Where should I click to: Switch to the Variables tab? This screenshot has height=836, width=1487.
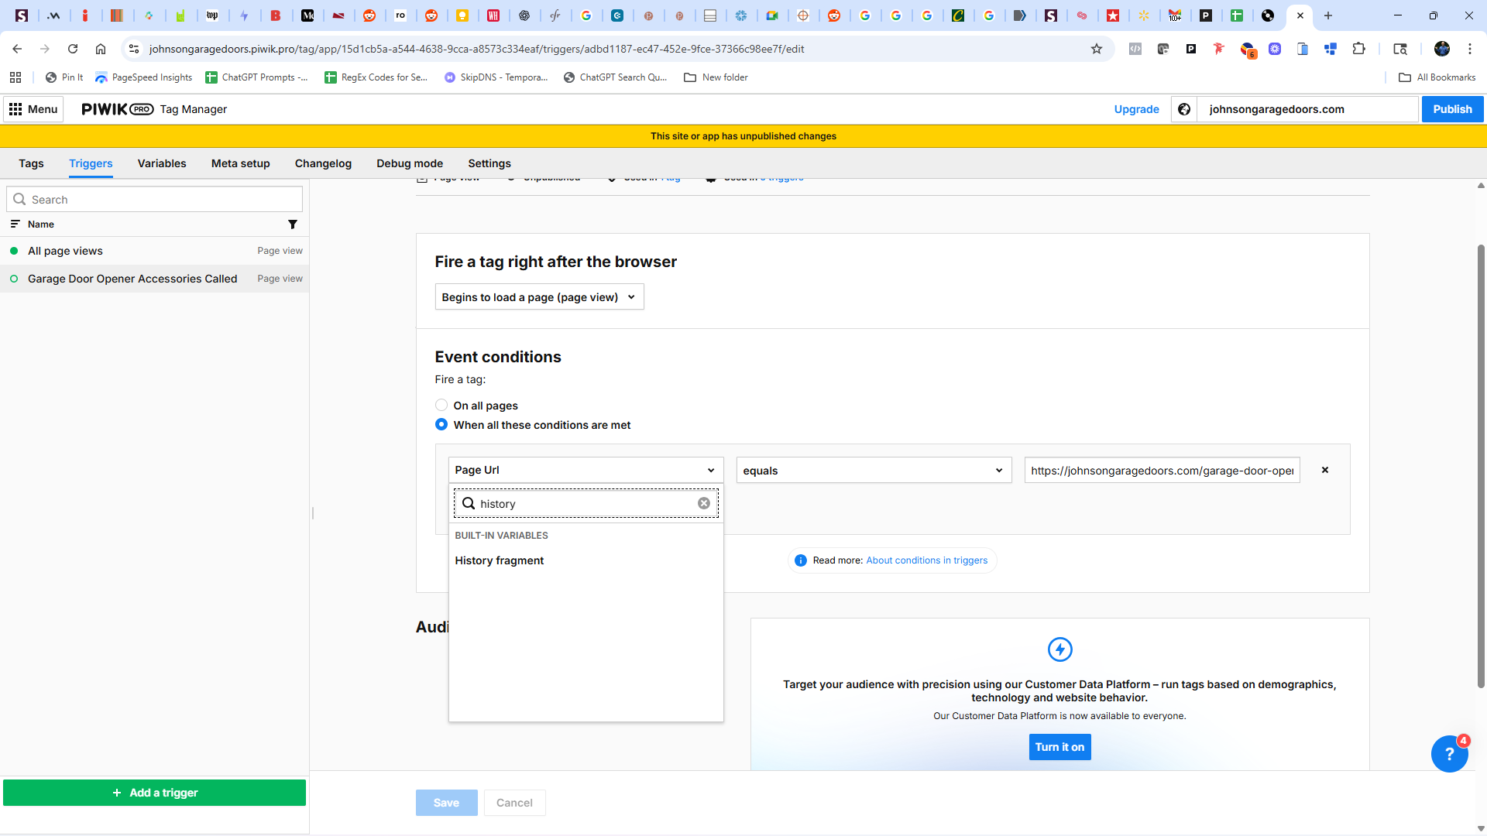[x=162, y=163]
